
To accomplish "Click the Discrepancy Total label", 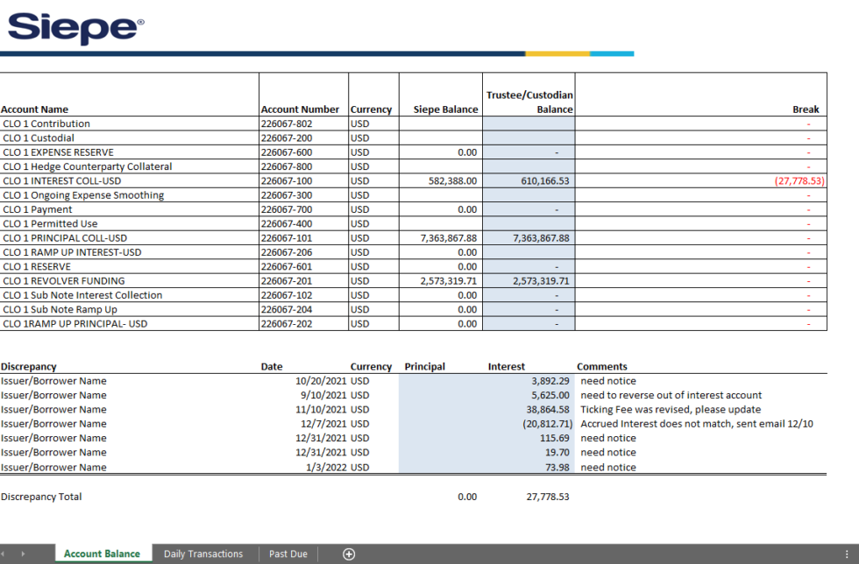I will (40, 496).
